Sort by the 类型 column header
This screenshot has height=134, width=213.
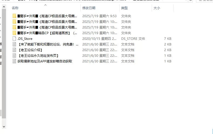click(x=124, y=8)
